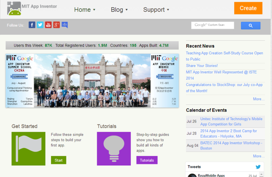Screen dimensions: 272x177
Task: Click the Users this Week 87K stat
Action: coord(33,45)
